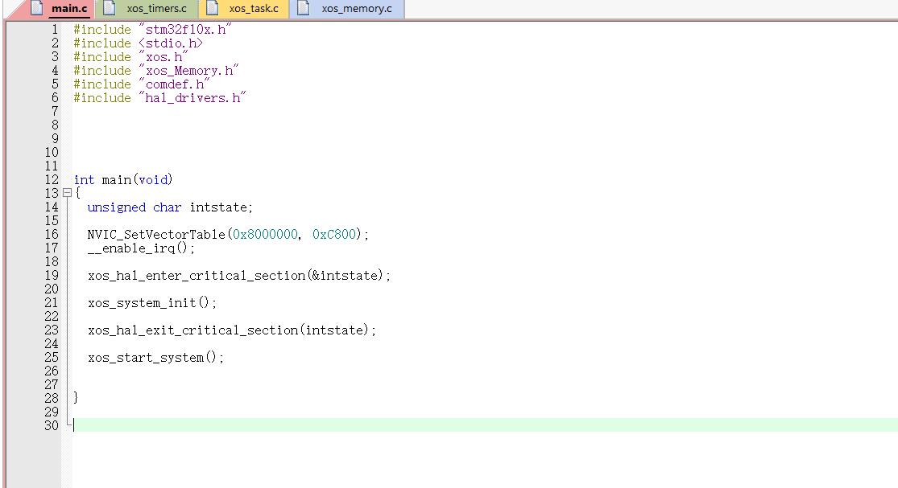Click on "xos.h" include text
The height and width of the screenshot is (488, 898).
point(163,56)
